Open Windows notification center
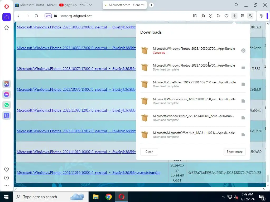The height and width of the screenshot is (202, 270). [x=262, y=197]
